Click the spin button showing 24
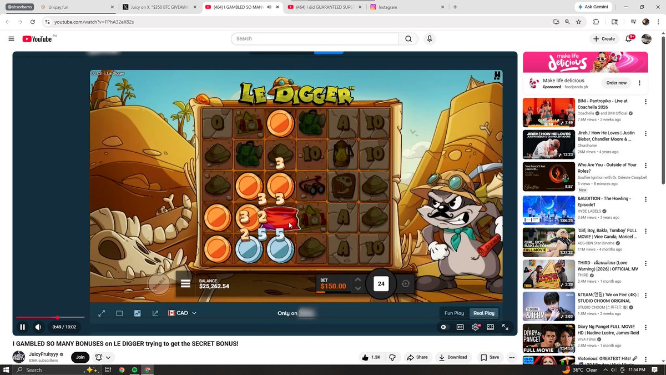The height and width of the screenshot is (375, 666). tap(381, 283)
